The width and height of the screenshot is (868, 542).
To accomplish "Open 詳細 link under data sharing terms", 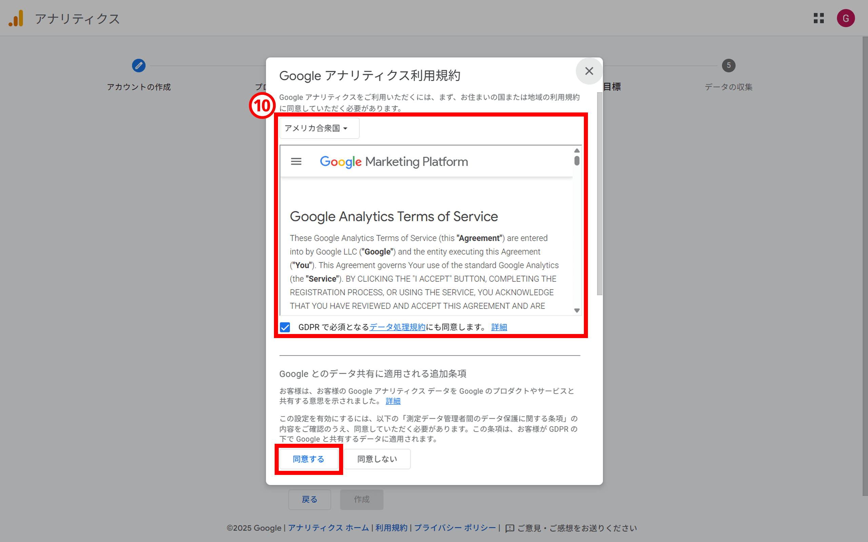I will click(x=393, y=401).
